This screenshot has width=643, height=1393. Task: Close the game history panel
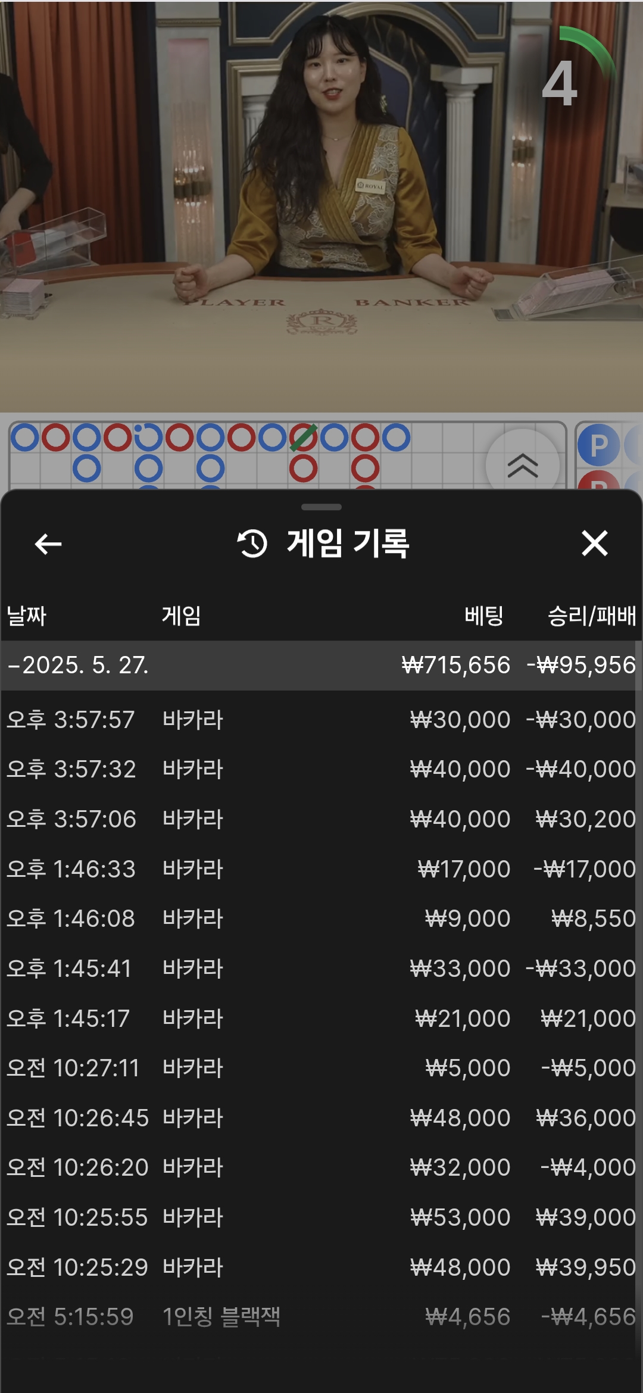click(x=594, y=544)
